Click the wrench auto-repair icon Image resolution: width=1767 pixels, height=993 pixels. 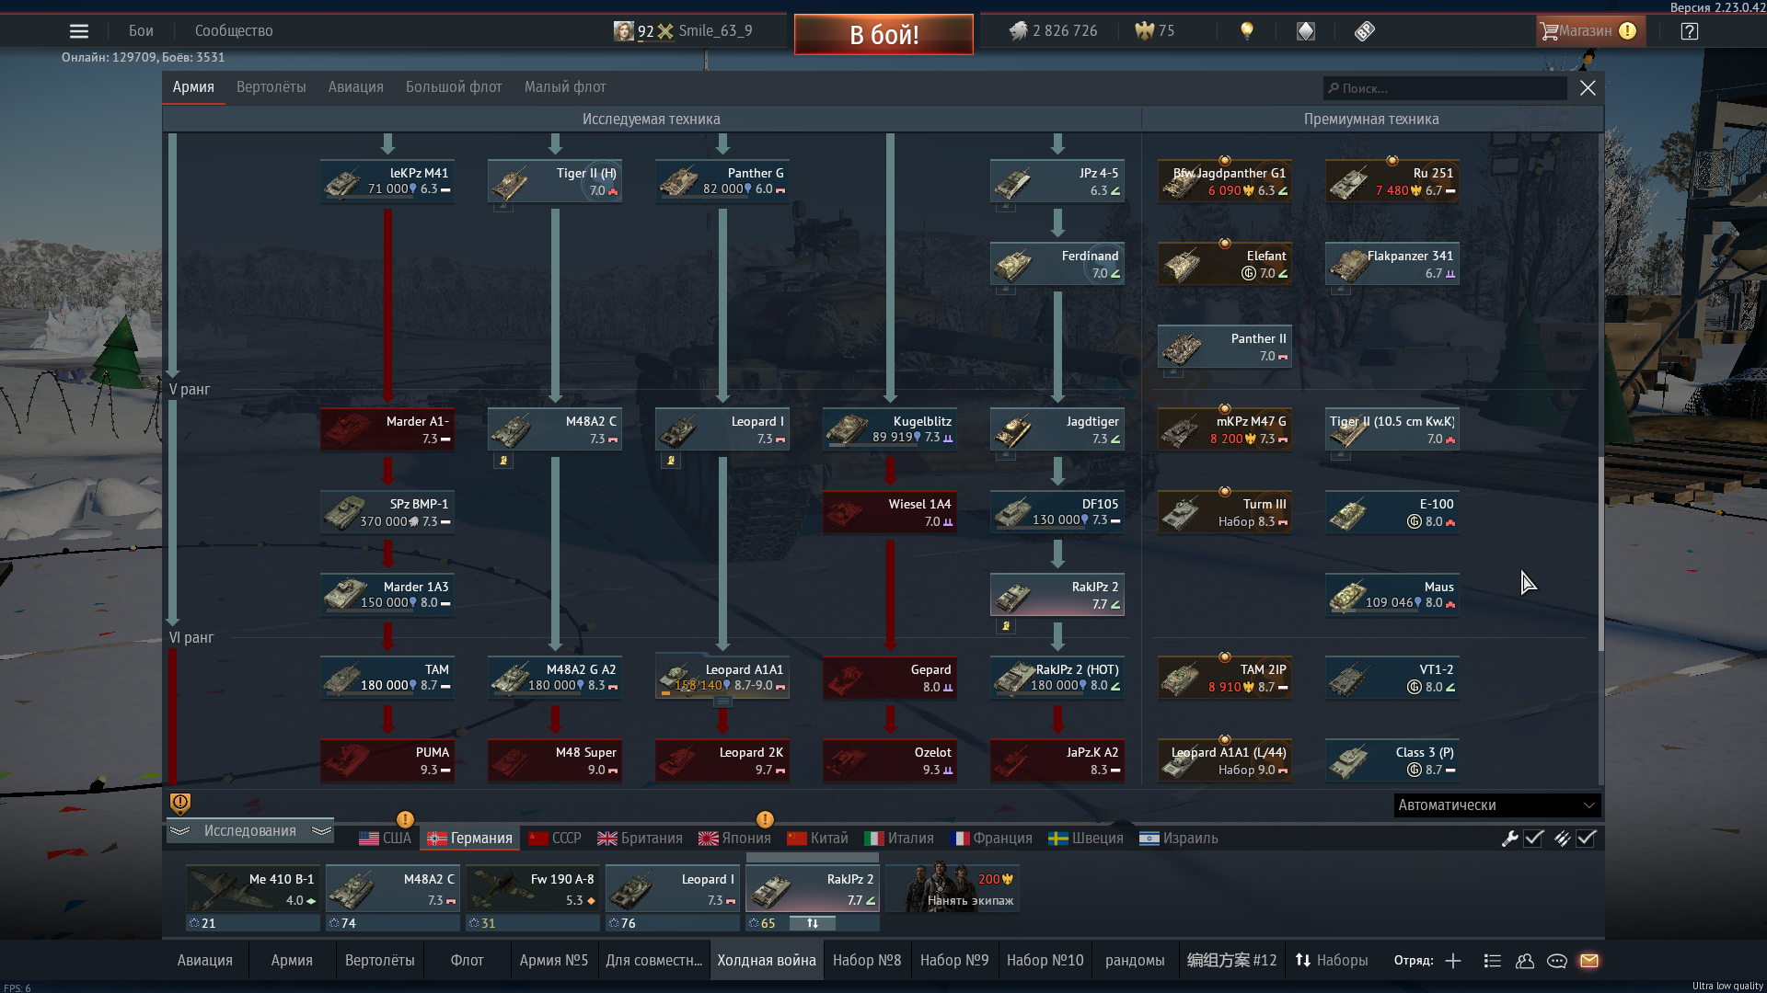[x=1510, y=839]
